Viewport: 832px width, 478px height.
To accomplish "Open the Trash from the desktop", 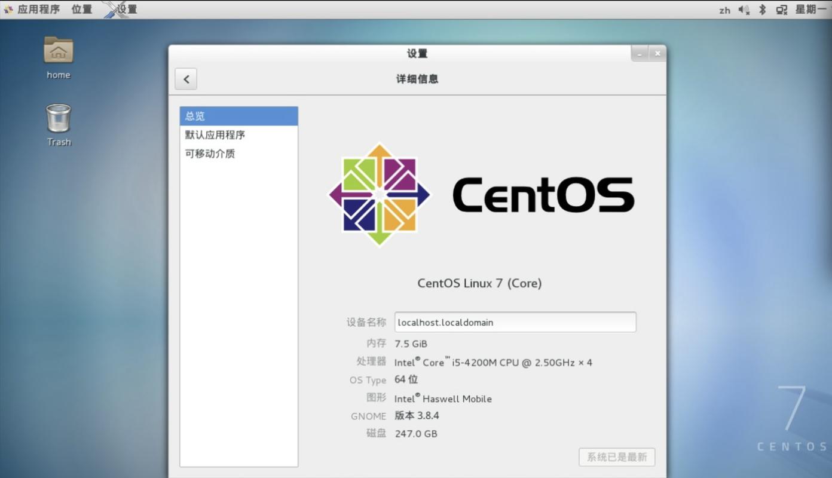I will coord(58,124).
